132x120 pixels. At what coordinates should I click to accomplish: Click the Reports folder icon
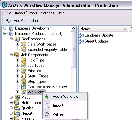17,113
